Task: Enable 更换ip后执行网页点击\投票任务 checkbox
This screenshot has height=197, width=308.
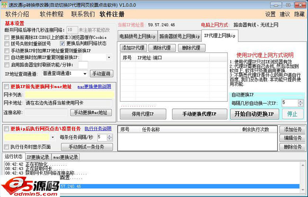Action: point(7,129)
